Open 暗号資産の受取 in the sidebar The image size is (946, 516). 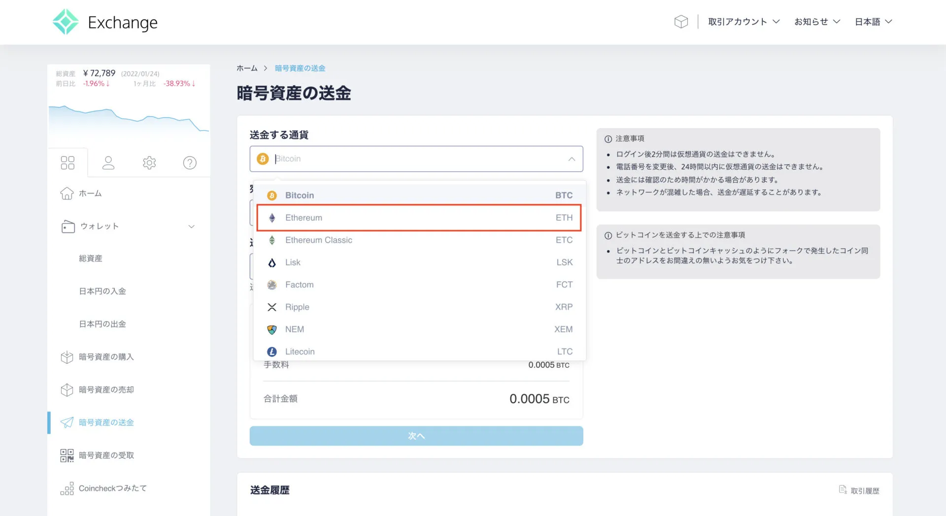coord(107,455)
